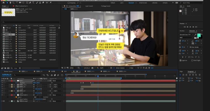Select the Rotation tool
The height and width of the screenshot is (111, 210).
click(17, 3)
